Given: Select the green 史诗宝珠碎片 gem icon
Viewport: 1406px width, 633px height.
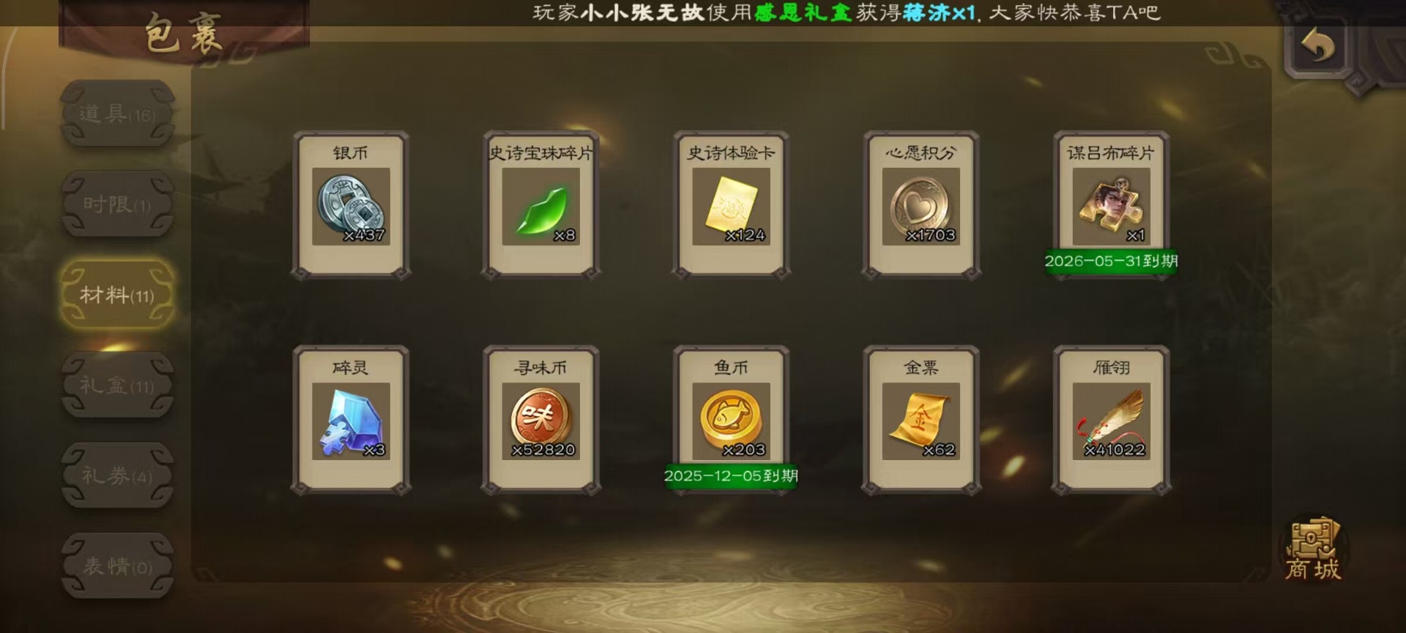Looking at the screenshot, I should pyautogui.click(x=540, y=206).
